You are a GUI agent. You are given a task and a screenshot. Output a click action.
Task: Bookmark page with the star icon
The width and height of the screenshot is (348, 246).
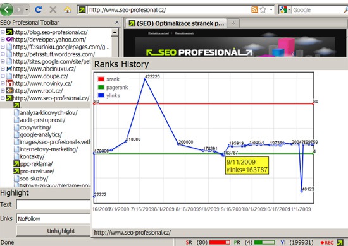point(263,9)
